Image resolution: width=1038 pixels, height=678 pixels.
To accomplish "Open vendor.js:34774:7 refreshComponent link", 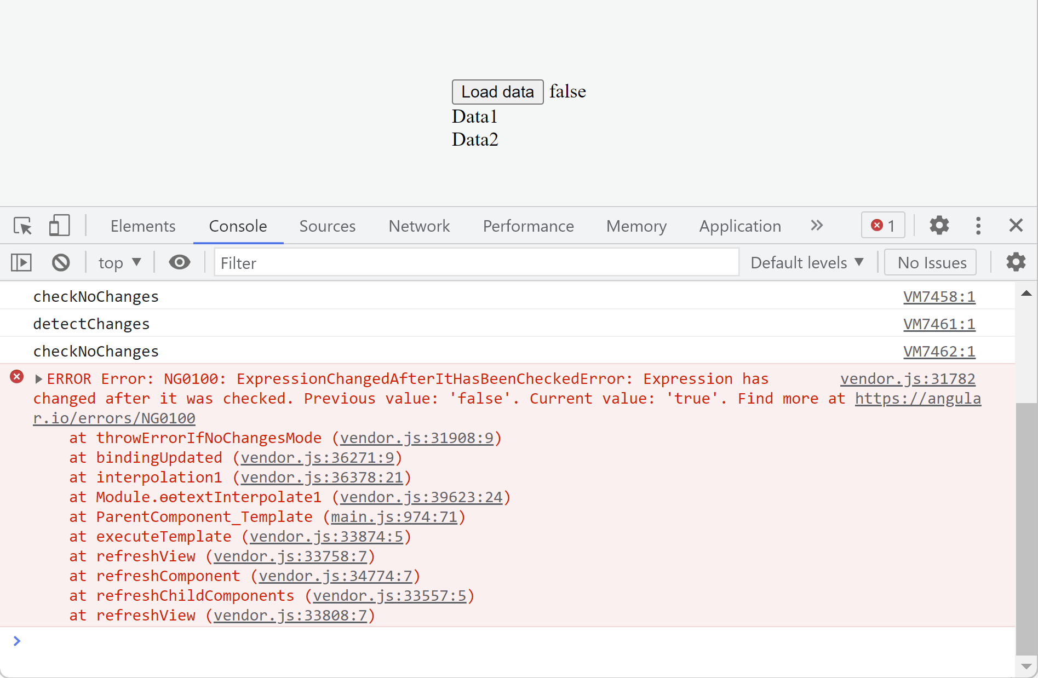I will [x=335, y=576].
